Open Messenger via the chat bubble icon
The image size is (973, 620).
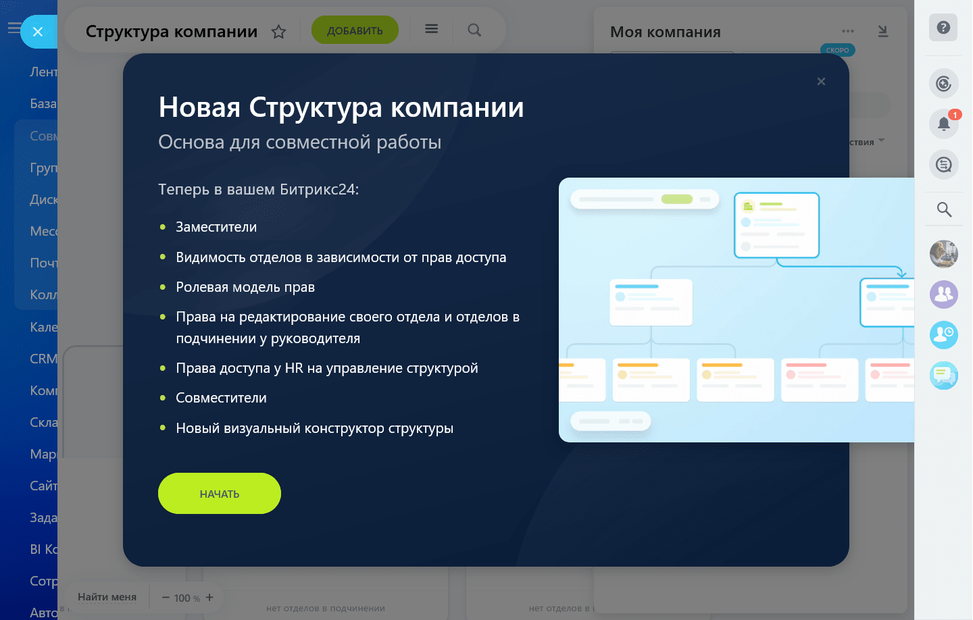click(x=943, y=376)
